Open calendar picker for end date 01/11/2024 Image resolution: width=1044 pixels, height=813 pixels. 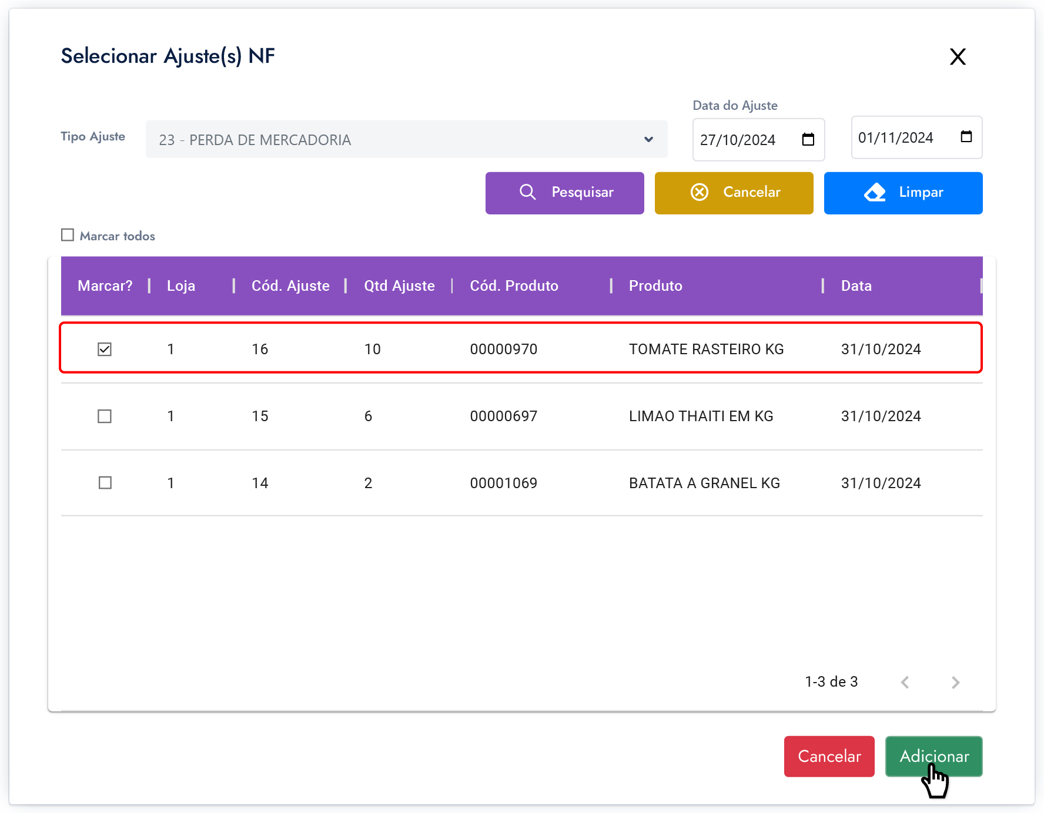[966, 137]
